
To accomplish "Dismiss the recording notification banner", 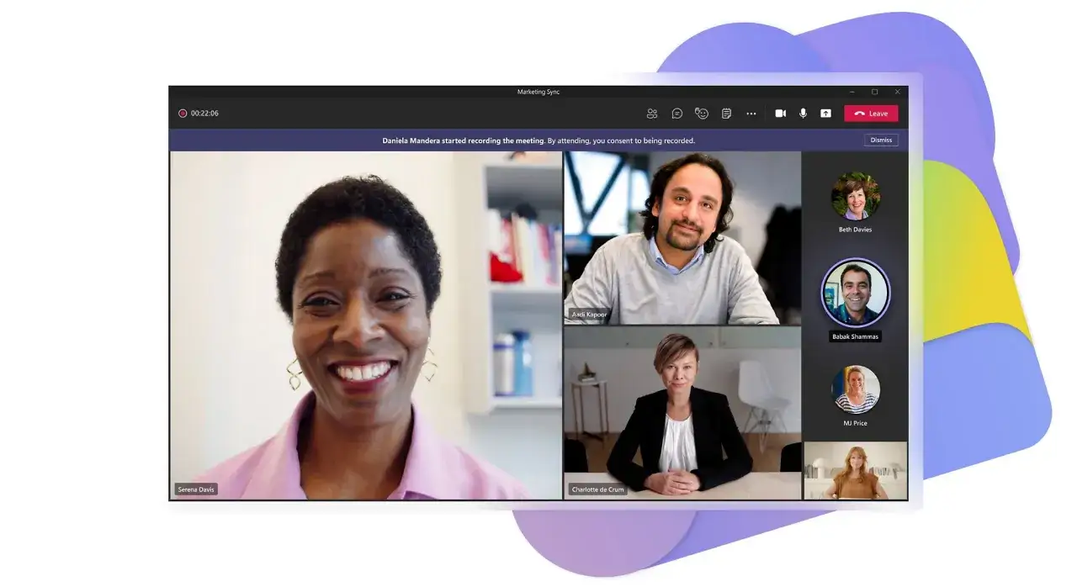I will [x=881, y=140].
